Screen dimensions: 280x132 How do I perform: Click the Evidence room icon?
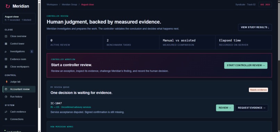(x=6, y=59)
